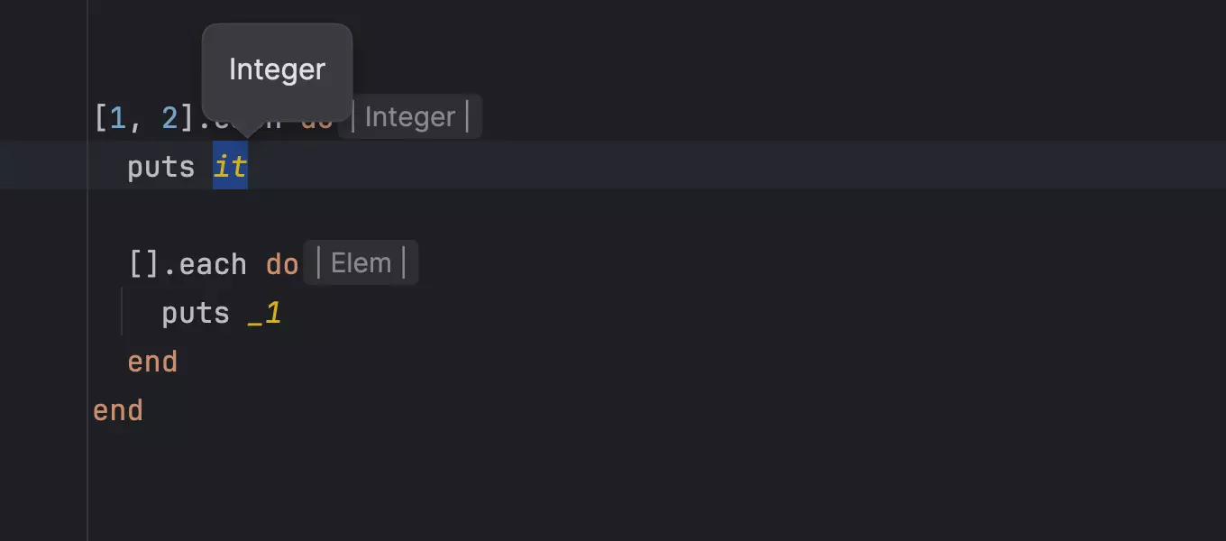Click the highlighted "it" block parameter
The width and height of the screenshot is (1226, 541).
[x=230, y=167]
